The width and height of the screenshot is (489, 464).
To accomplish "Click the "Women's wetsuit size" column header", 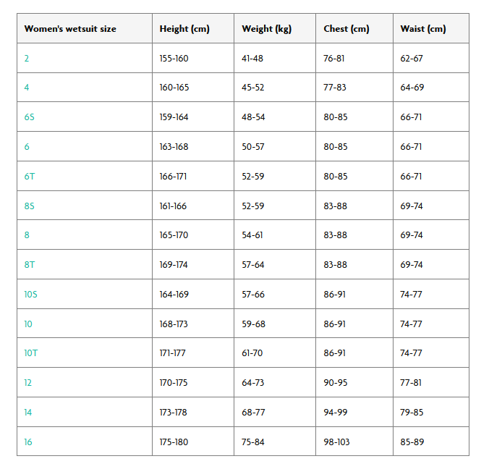I will click(70, 29).
